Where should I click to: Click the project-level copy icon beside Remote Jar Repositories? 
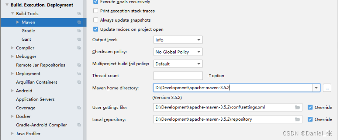[79, 65]
